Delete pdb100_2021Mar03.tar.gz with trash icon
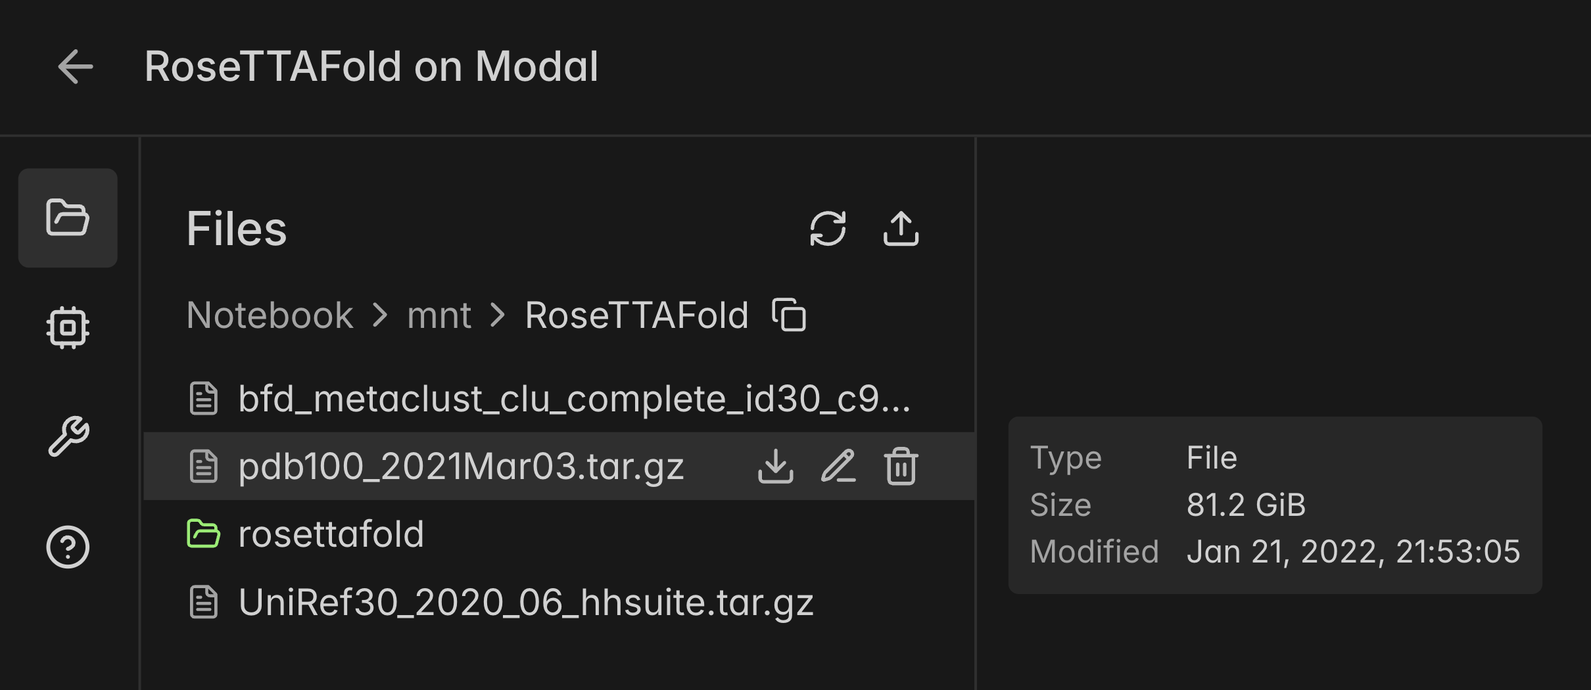Image resolution: width=1591 pixels, height=690 pixels. coord(901,466)
